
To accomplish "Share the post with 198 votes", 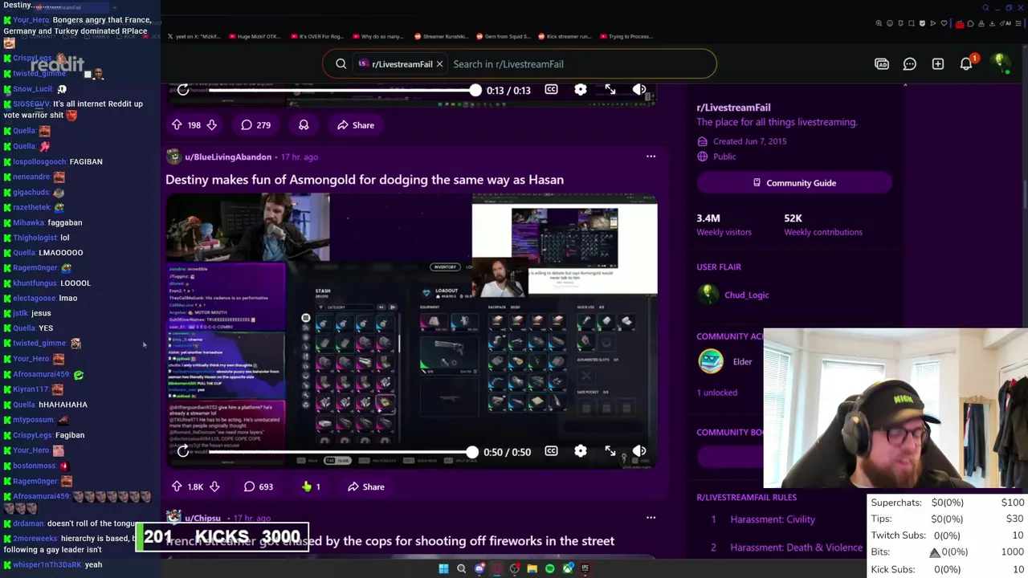I will tap(356, 125).
